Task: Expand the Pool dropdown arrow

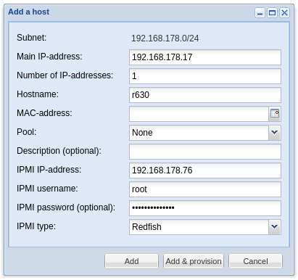Action: [275, 133]
